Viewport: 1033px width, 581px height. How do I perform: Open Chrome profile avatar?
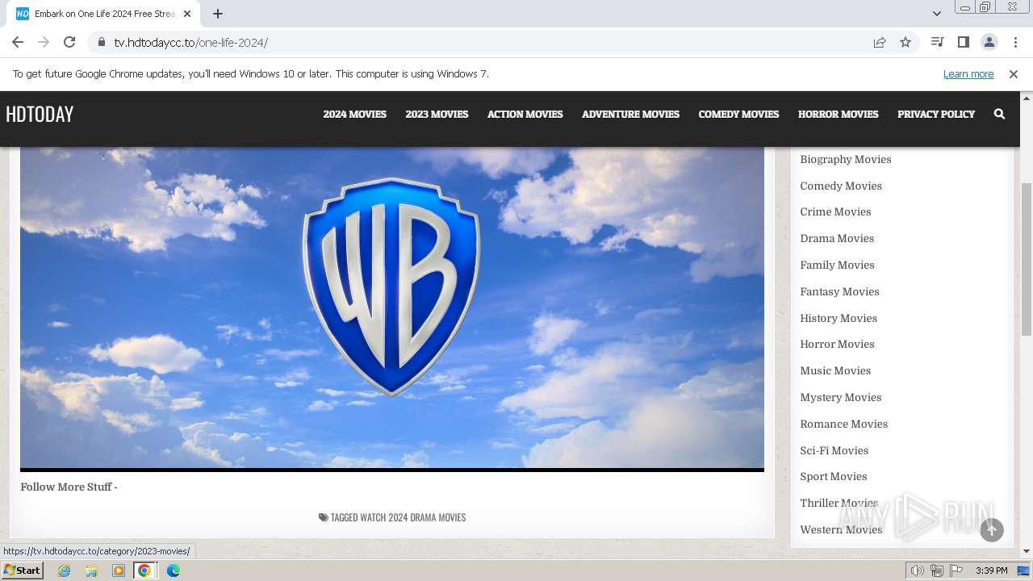click(x=989, y=42)
